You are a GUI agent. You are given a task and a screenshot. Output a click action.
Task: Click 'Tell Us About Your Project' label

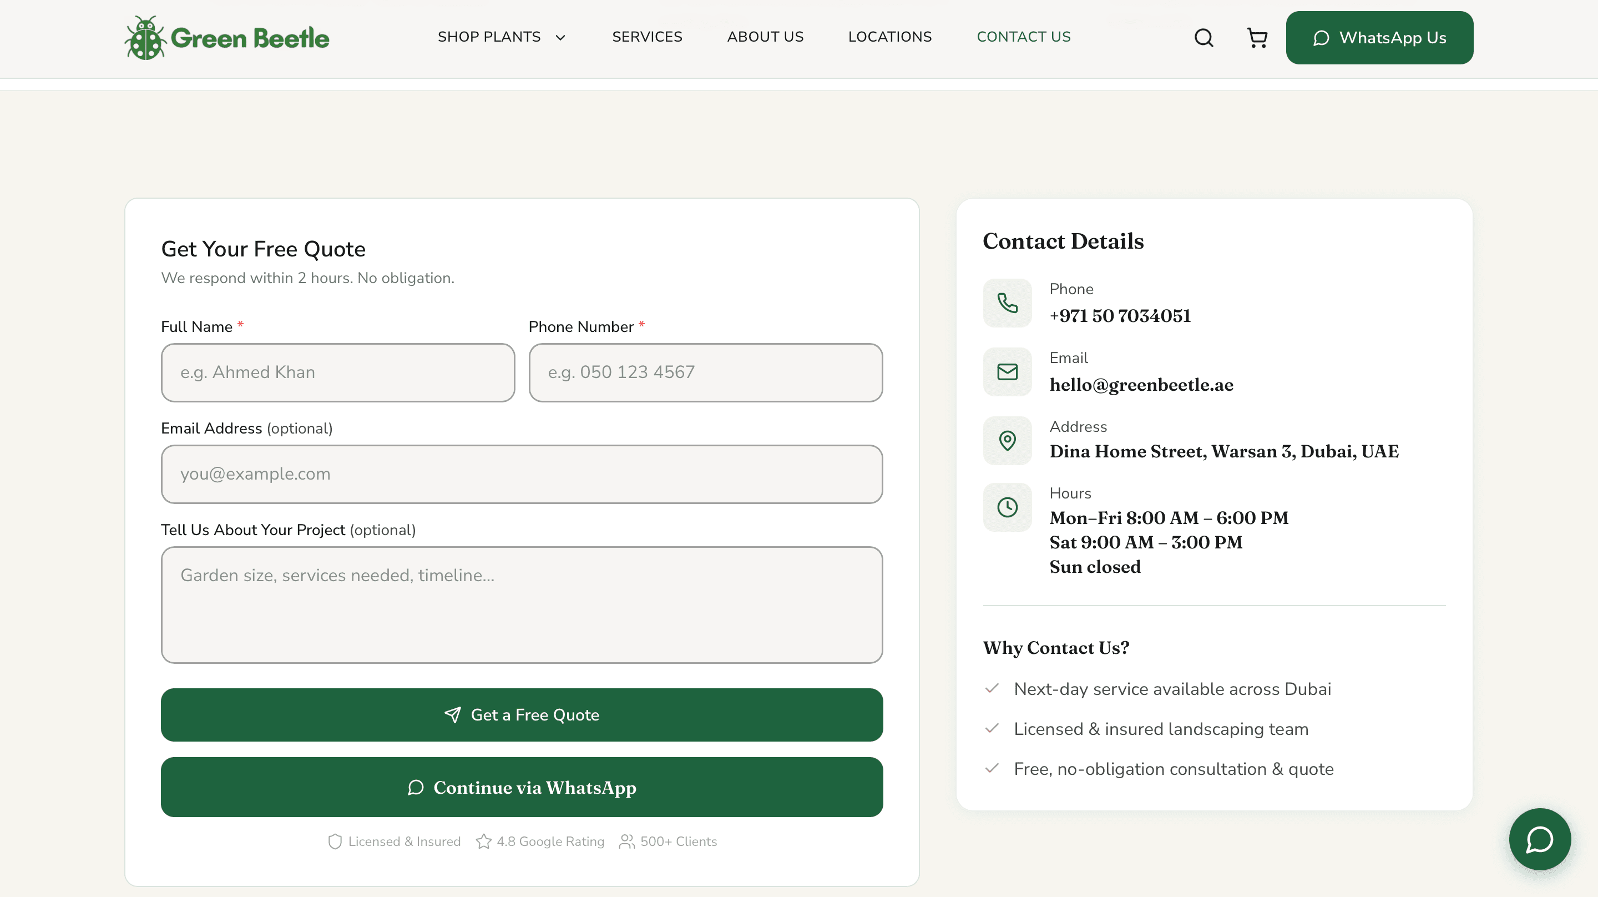[252, 530]
